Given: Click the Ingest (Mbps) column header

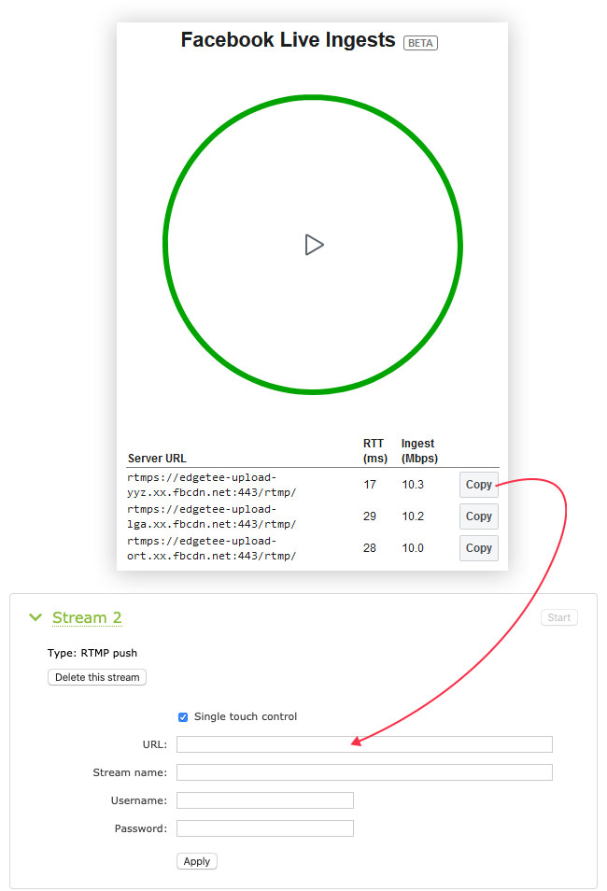Looking at the screenshot, I should click(419, 450).
